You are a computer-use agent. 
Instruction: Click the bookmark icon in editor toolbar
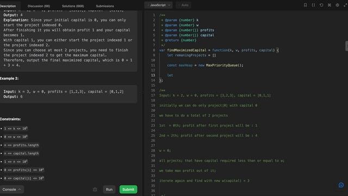(306, 5)
